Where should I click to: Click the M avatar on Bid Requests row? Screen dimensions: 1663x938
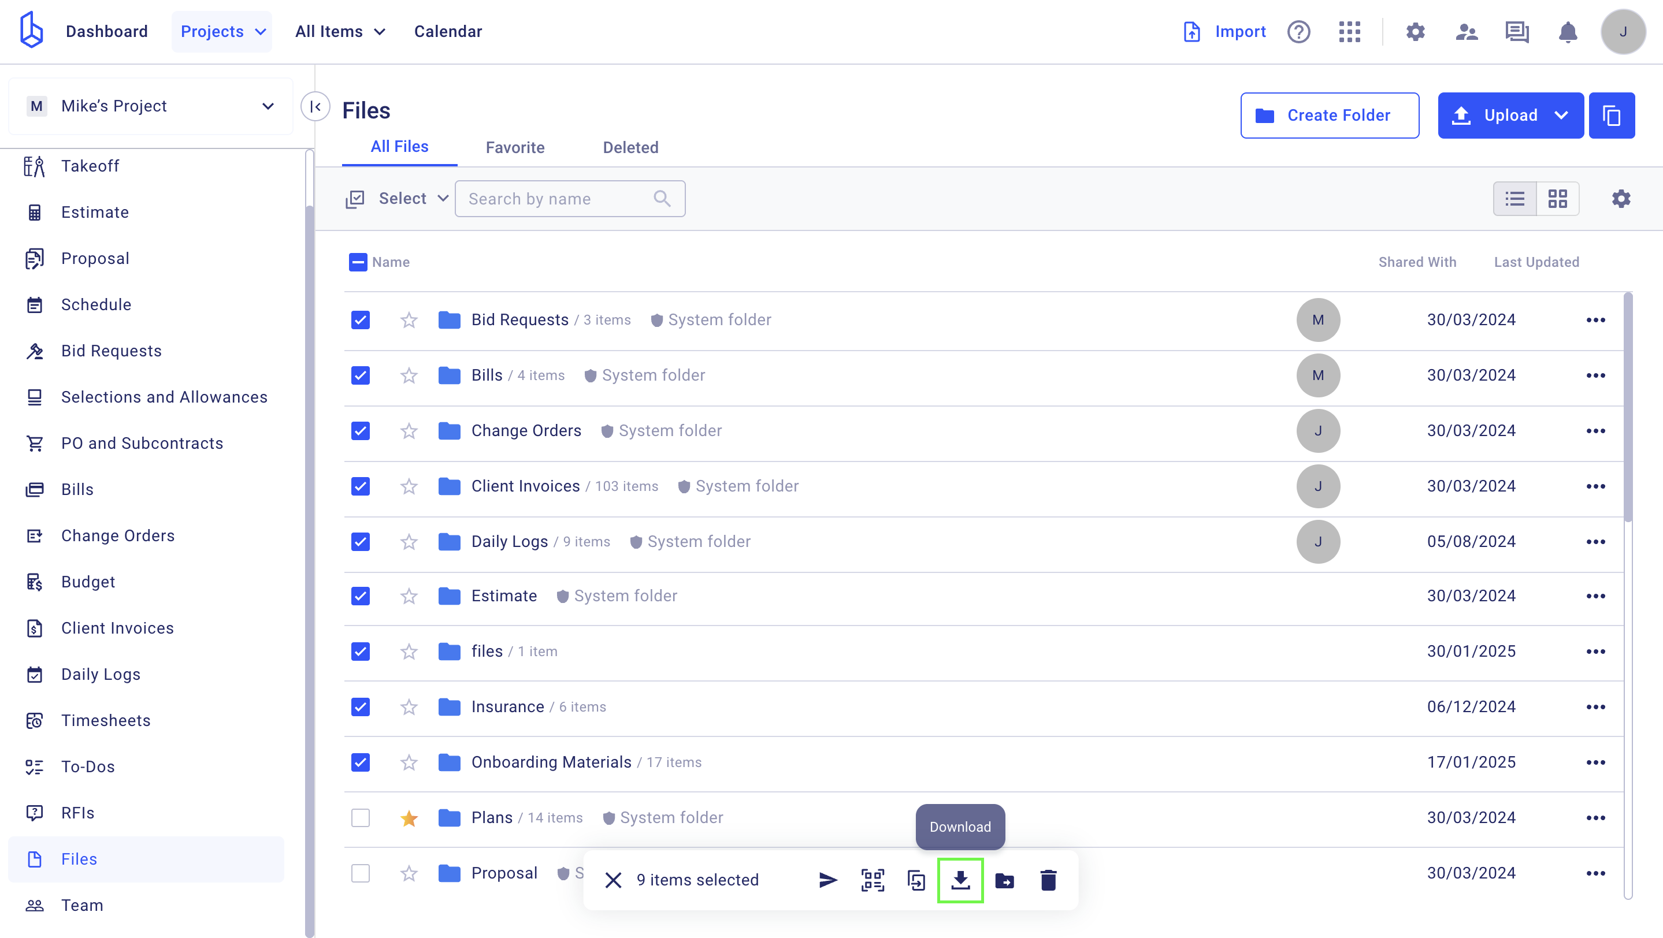pos(1317,320)
